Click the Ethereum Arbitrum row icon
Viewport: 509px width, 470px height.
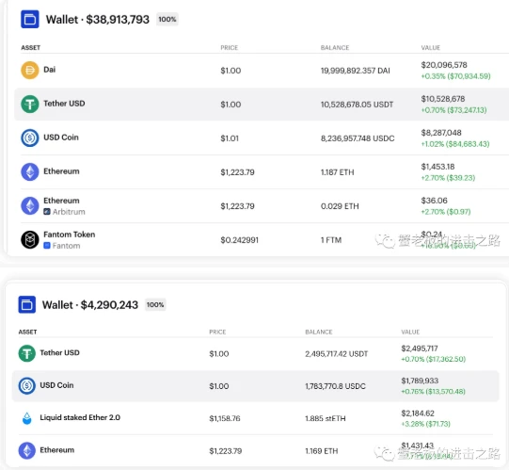point(30,205)
